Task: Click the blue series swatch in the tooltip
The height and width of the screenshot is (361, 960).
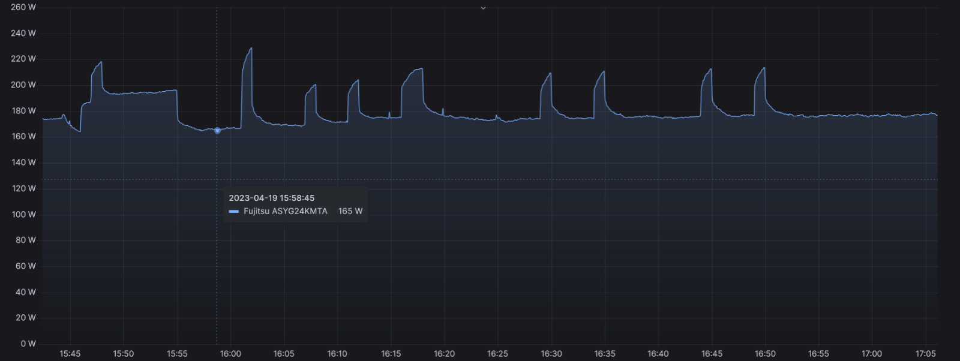Action: point(233,211)
